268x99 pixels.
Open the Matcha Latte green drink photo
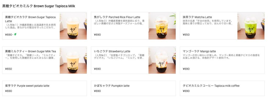point(251,26)
